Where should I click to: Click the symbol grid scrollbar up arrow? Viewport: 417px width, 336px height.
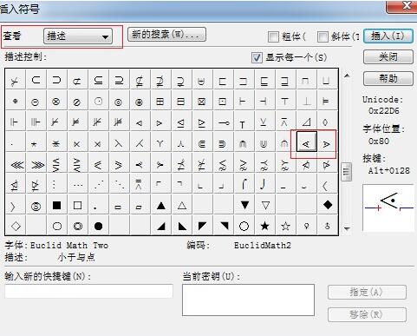coord(347,76)
